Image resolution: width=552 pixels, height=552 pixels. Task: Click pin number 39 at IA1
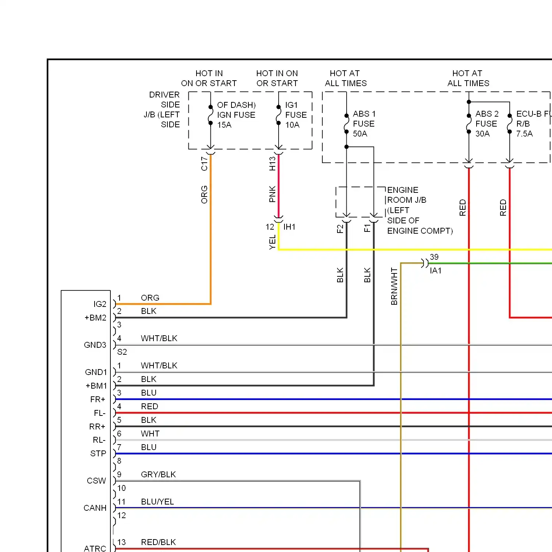tap(434, 257)
